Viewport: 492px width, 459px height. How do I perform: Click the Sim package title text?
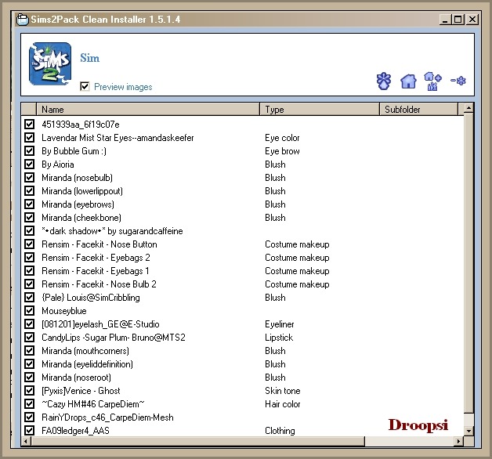(x=90, y=58)
